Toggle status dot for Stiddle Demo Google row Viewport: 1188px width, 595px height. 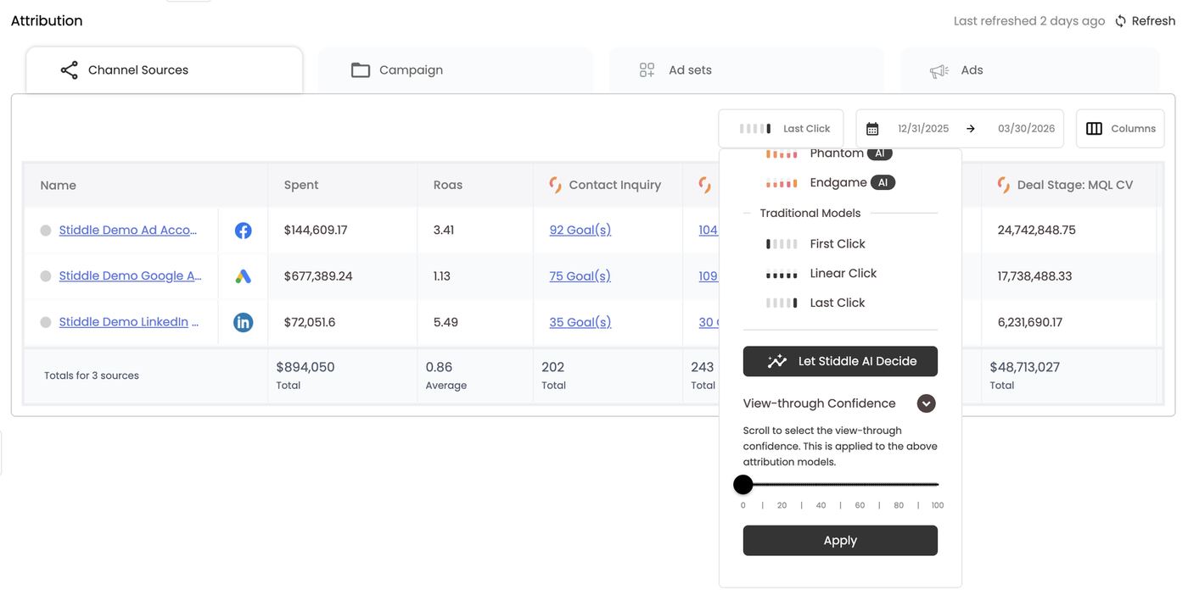[x=46, y=276]
